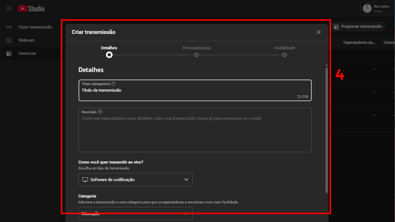Click the Software de codificação dropdown arrow
Viewport: 395px width, 222px height.
point(186,180)
